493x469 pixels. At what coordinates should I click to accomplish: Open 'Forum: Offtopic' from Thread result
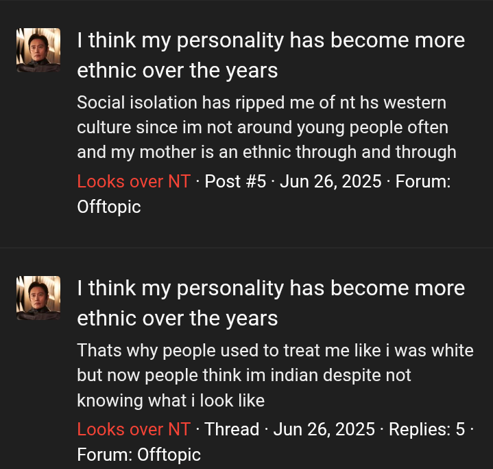[139, 455]
